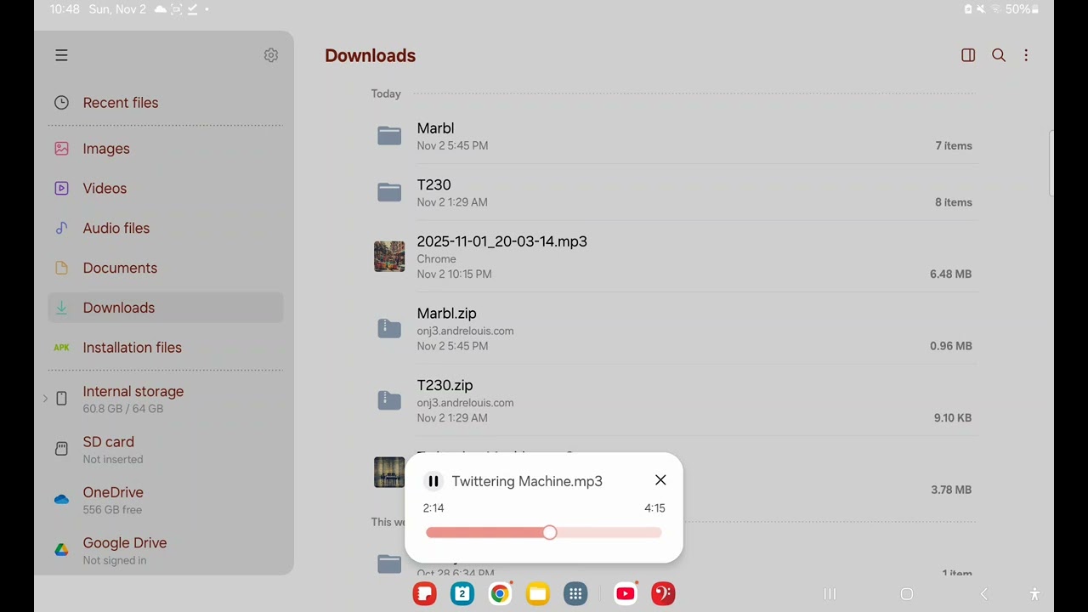Open the red Flipboard-style taskbar app
This screenshot has width=1088, height=612.
pyautogui.click(x=424, y=594)
